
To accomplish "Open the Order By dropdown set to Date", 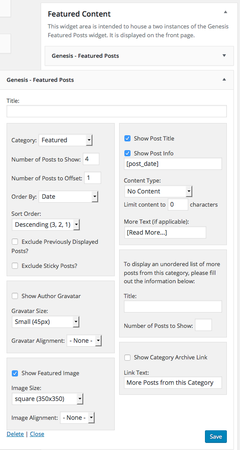I will [x=68, y=197].
